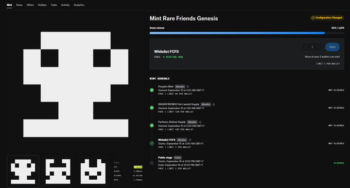Click 'LIMIT 1 PER WALLET' in mint card
Image resolution: width=350 pixels, height=188 pixels.
328,64
